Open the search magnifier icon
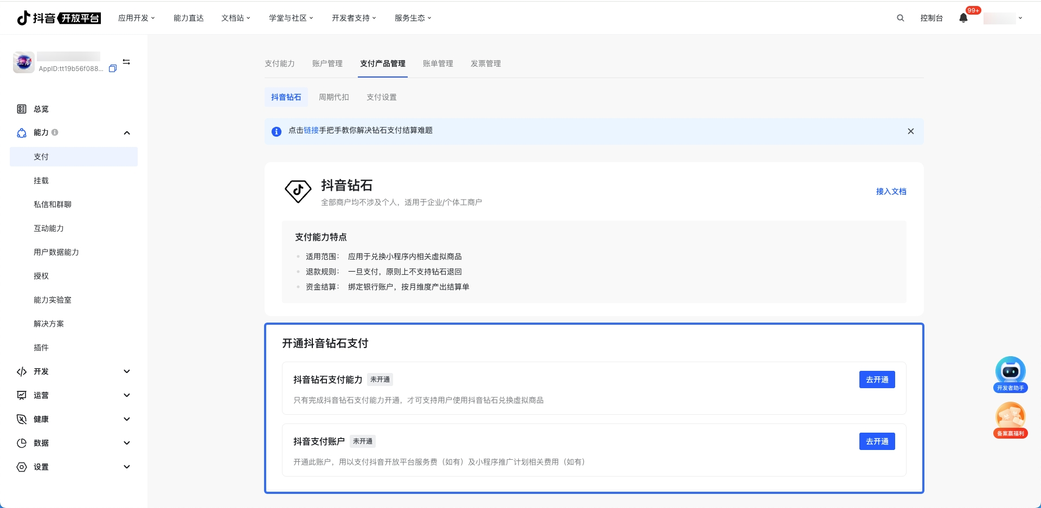 point(901,18)
